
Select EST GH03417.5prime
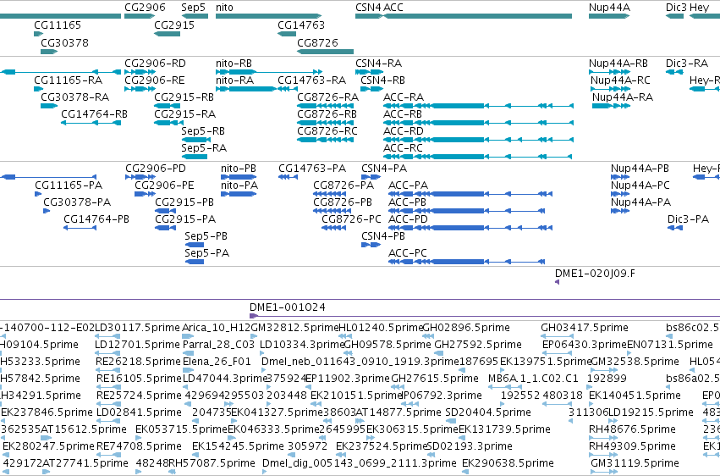click(585, 328)
